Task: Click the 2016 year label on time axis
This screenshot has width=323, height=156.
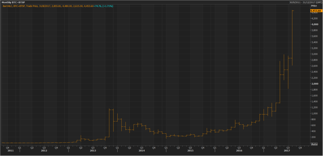Action: (x=239, y=151)
